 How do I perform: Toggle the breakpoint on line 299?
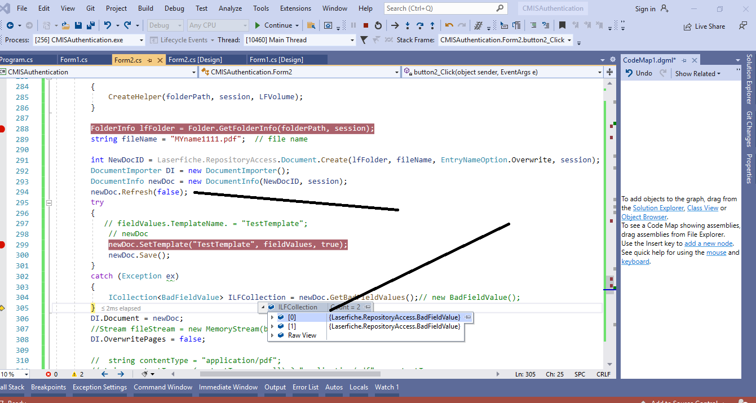point(2,245)
